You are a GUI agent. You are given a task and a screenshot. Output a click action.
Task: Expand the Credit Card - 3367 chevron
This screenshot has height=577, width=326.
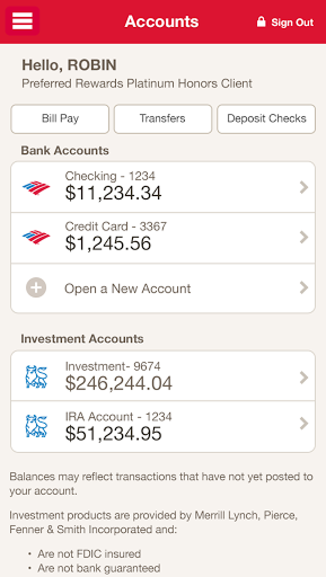pyautogui.click(x=303, y=237)
